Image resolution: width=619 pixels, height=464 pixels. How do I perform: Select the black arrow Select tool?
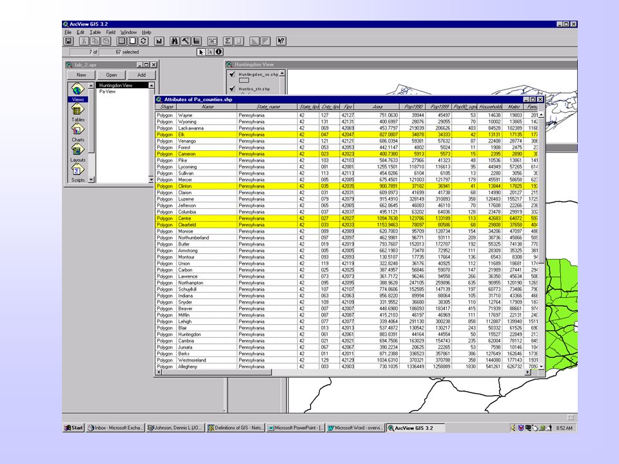[201, 52]
